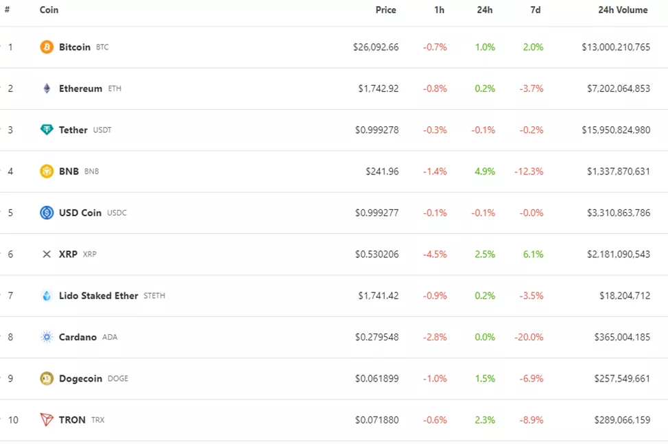Open the Bitcoin coin name link
Viewport: 668px width, 444px height.
click(75, 47)
